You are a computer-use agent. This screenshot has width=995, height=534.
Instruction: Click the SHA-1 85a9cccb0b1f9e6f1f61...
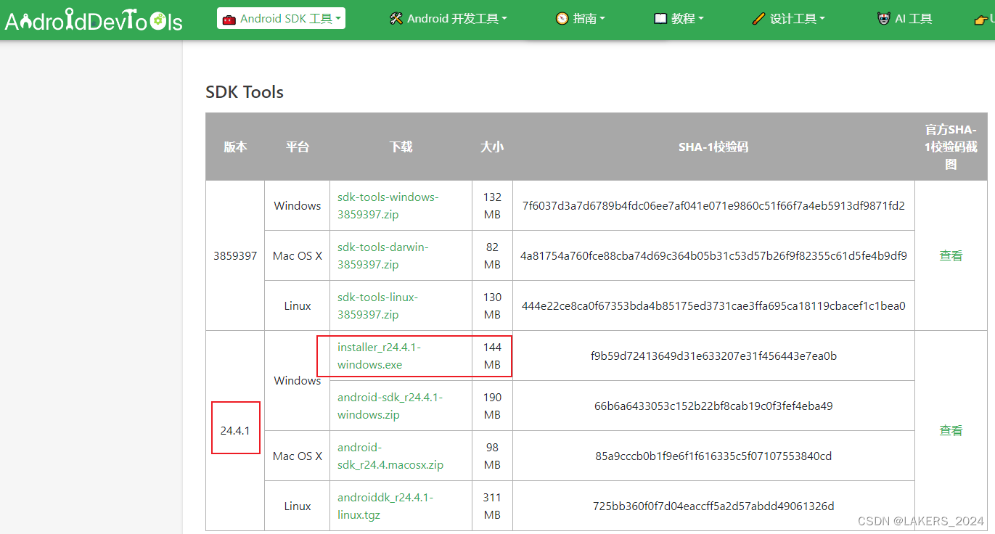[713, 456]
